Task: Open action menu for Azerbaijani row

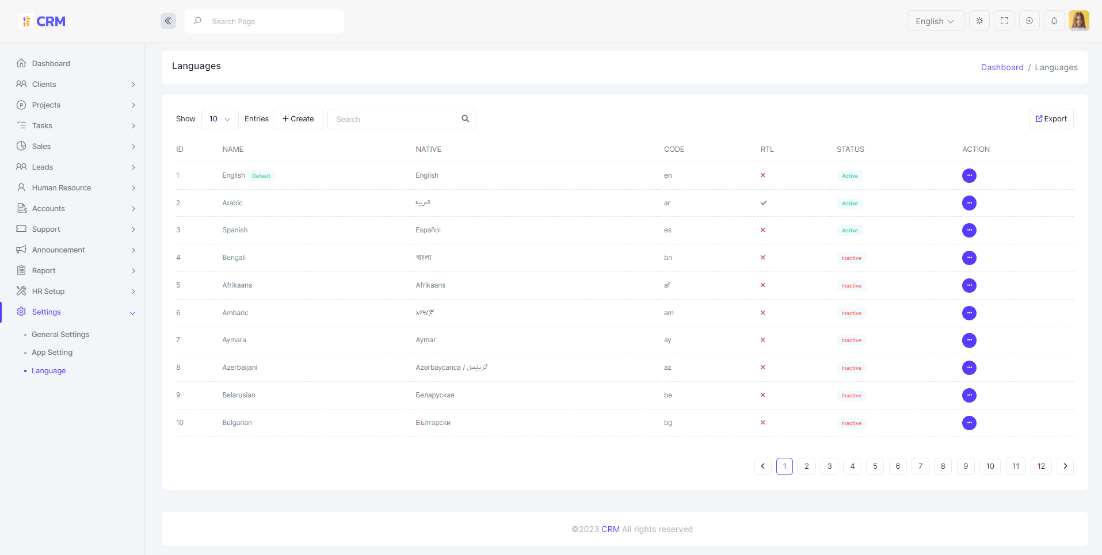Action: [x=969, y=368]
